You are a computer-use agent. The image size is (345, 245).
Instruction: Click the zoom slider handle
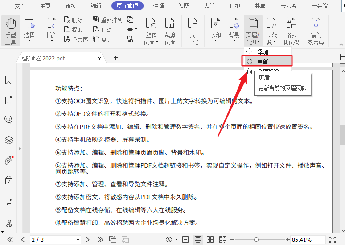[256, 240]
